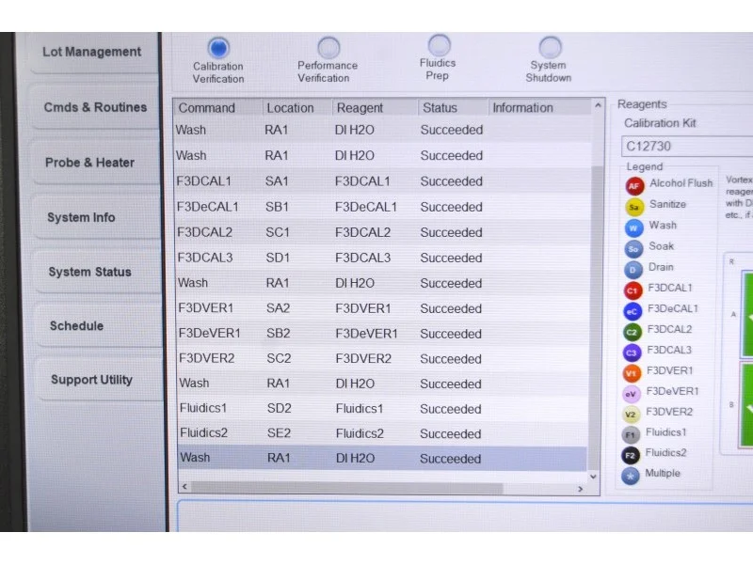
Task: Click the Succeeded status in Fluidics2 row
Action: click(x=451, y=433)
